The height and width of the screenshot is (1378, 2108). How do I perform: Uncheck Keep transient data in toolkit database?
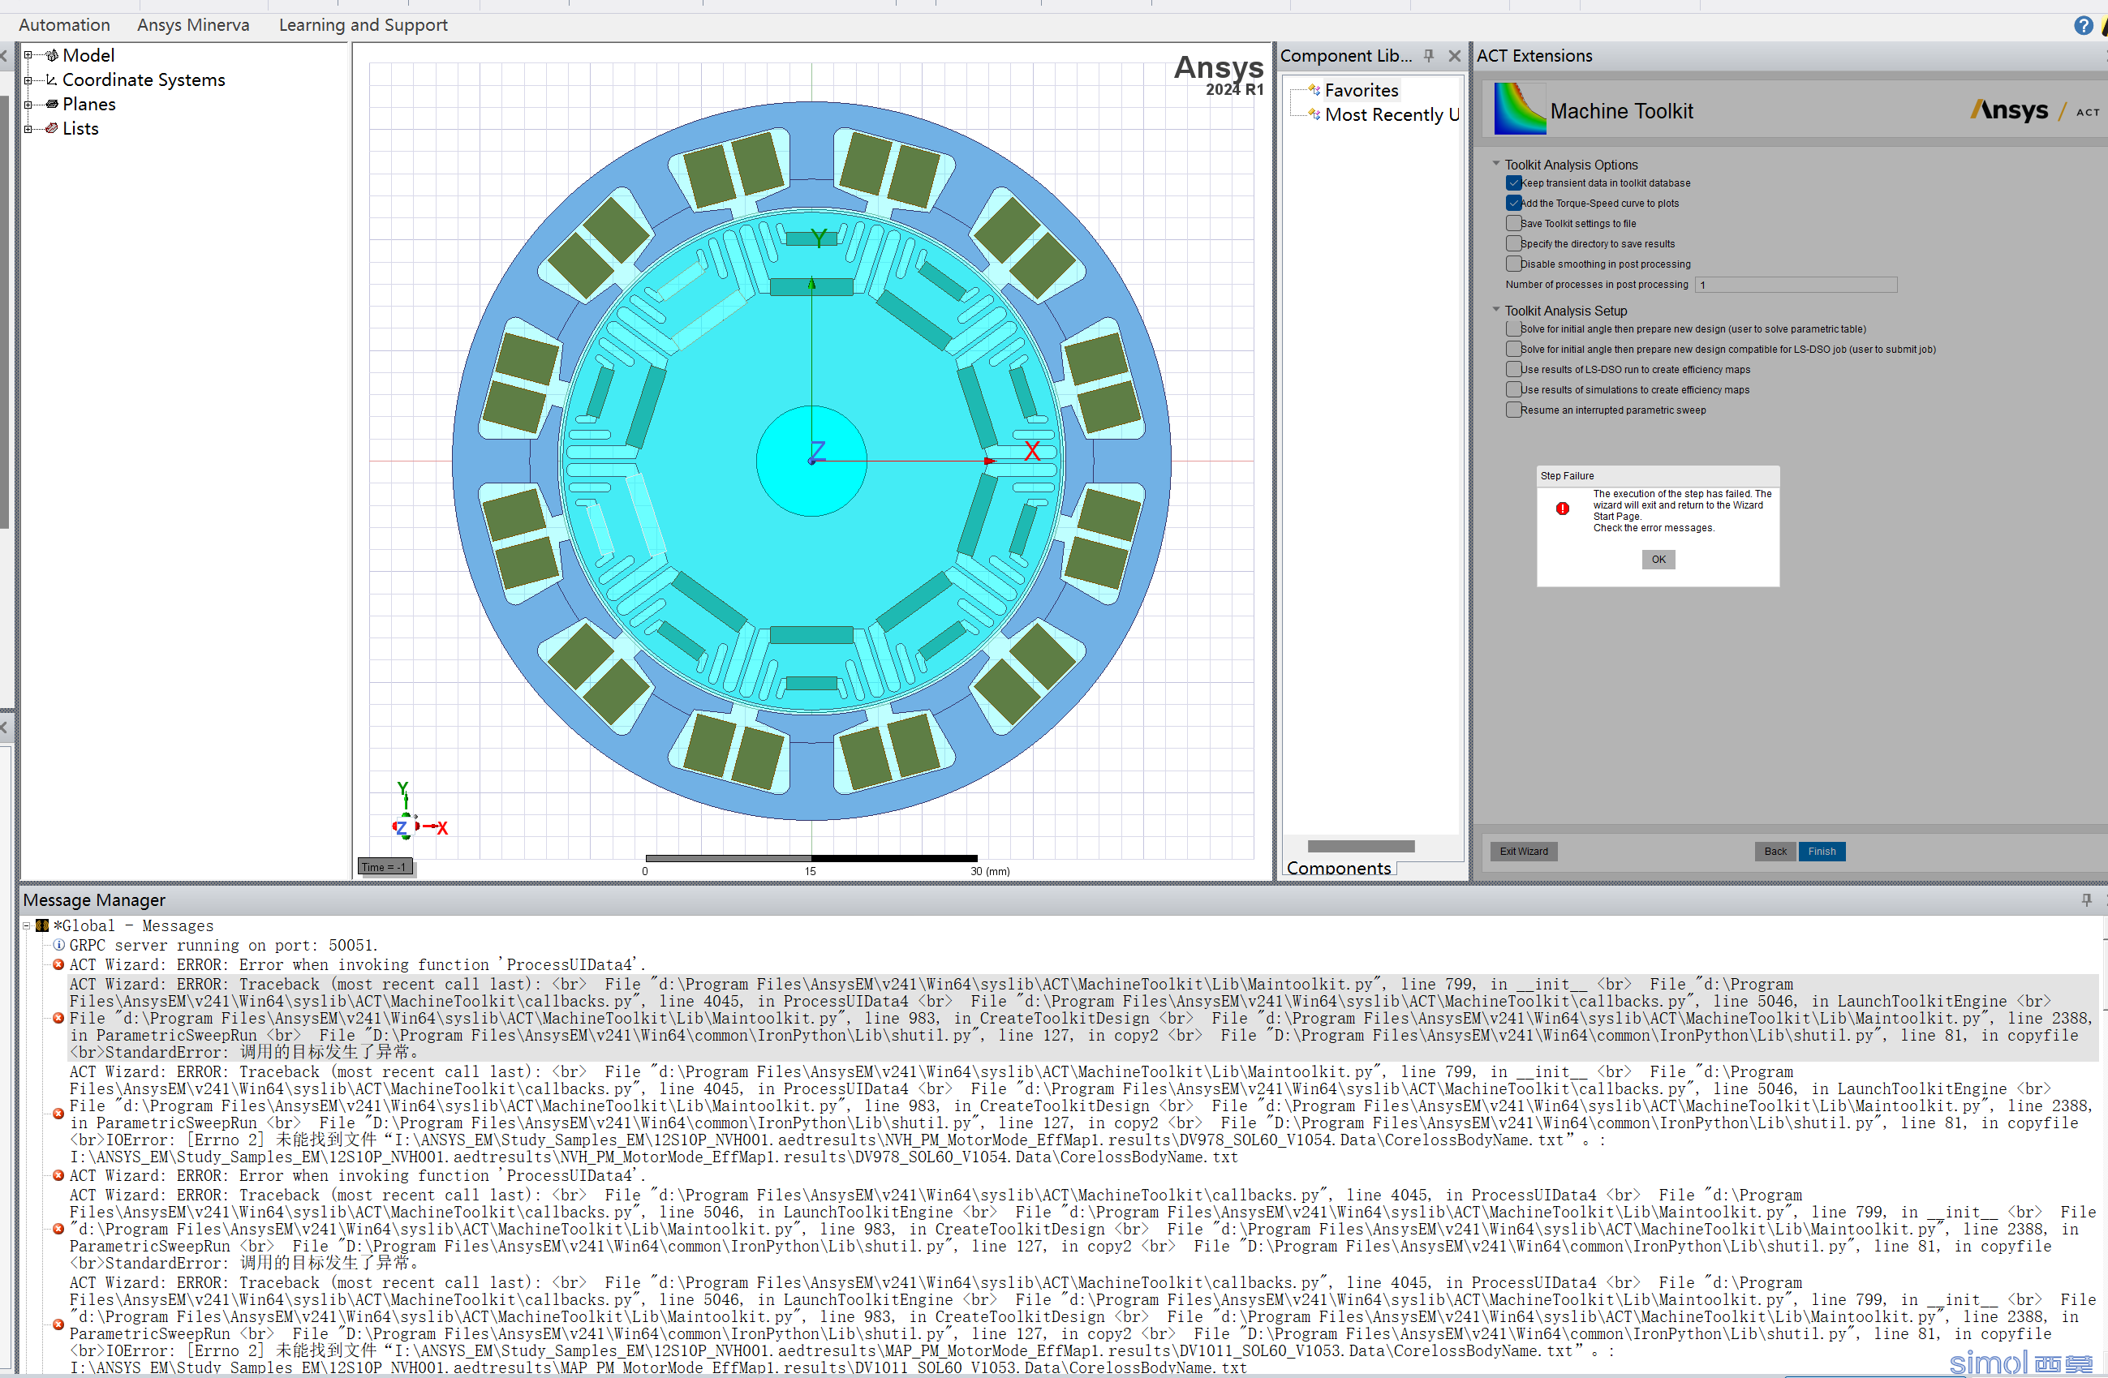pos(1514,183)
